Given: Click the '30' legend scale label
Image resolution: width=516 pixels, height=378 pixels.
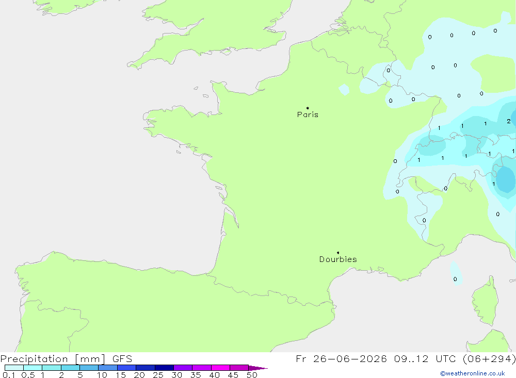Looking at the screenshot, I should point(177,375).
